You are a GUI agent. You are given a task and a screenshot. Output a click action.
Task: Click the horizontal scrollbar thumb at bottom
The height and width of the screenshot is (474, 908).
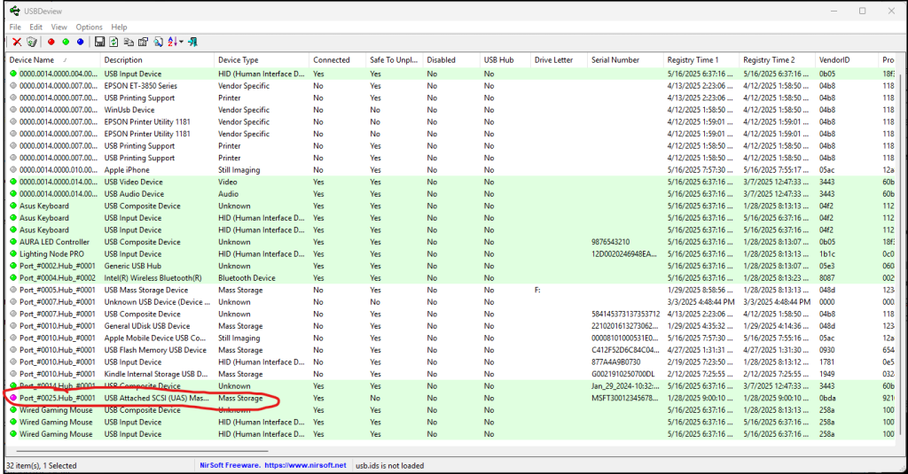click(142, 451)
